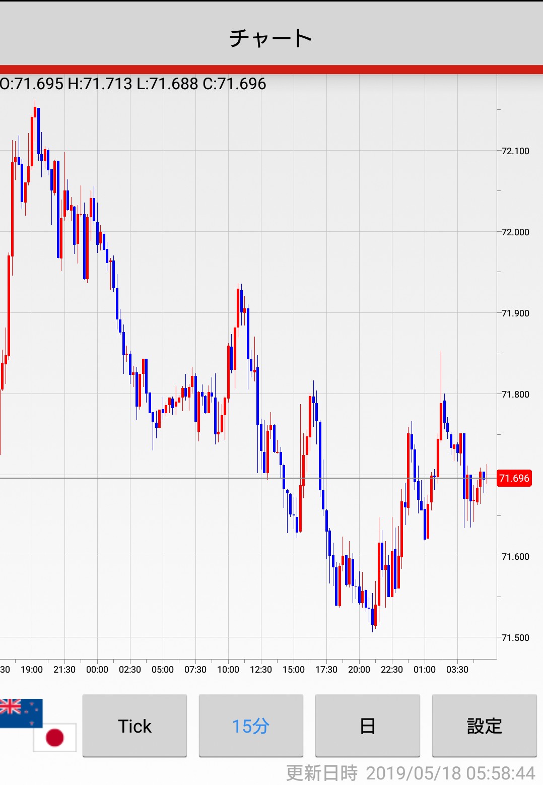
Task: Tap the 71.500 price axis label
Action: point(515,638)
